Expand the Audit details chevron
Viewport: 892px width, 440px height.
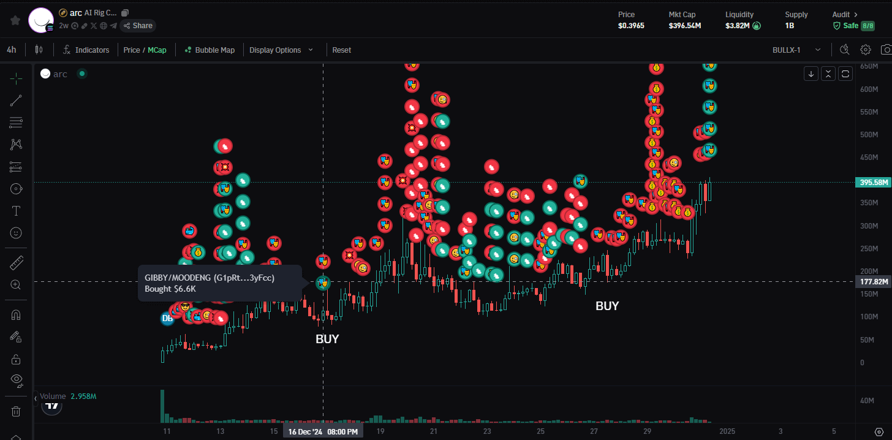click(856, 14)
